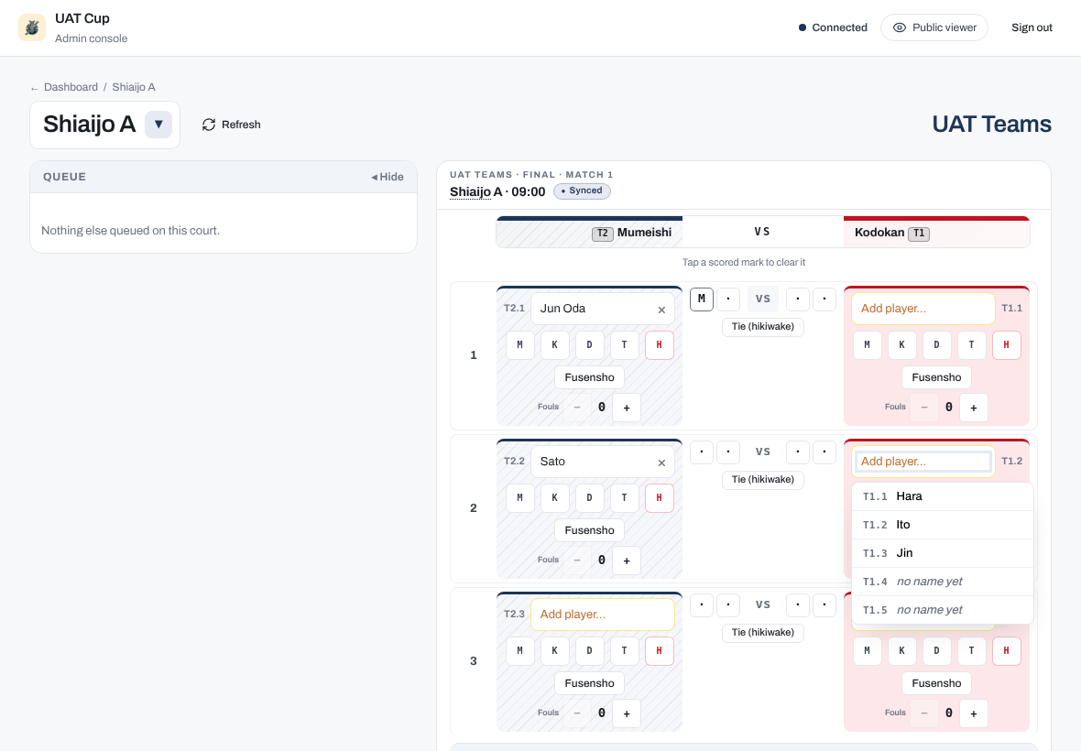Increase fouls for T2.3 player

point(627,713)
